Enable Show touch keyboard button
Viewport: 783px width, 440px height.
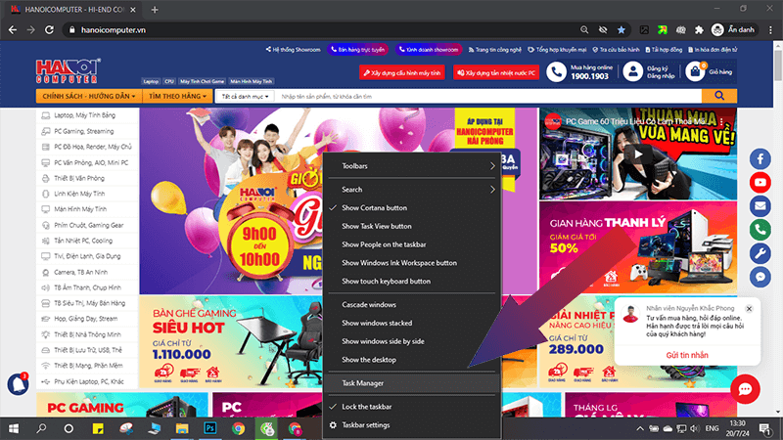pyautogui.click(x=413, y=282)
